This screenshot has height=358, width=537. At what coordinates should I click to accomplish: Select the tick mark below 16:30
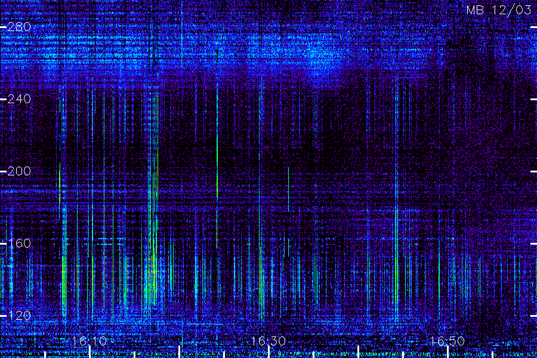point(269,352)
